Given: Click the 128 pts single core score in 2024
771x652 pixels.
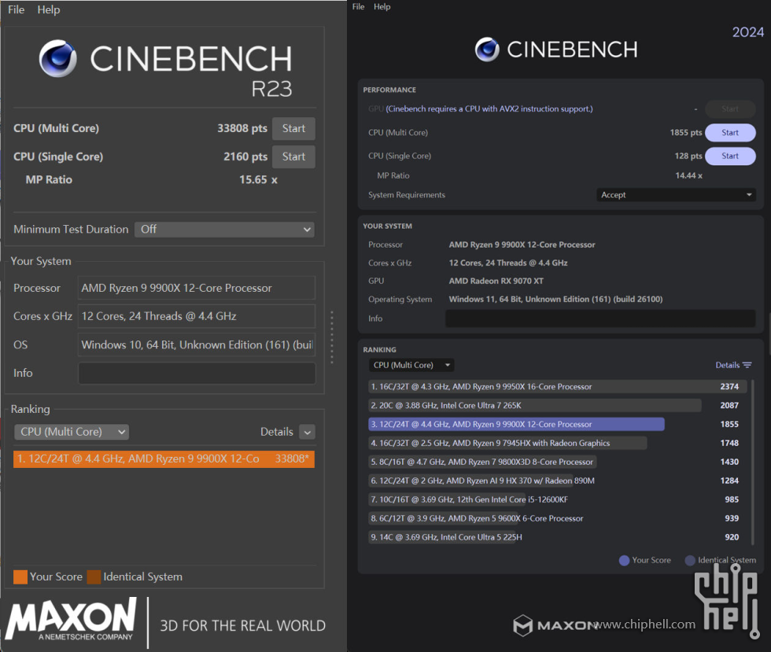Looking at the screenshot, I should tap(688, 156).
